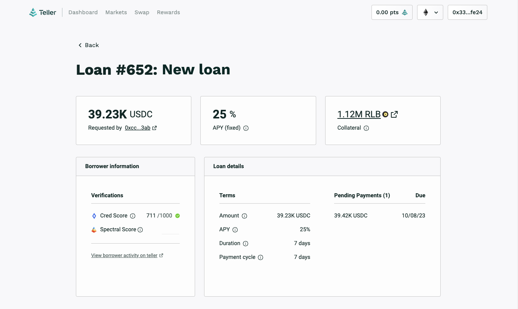Click the wallet address 0x33...fe24 button
This screenshot has height=309, width=518.
(x=467, y=12)
